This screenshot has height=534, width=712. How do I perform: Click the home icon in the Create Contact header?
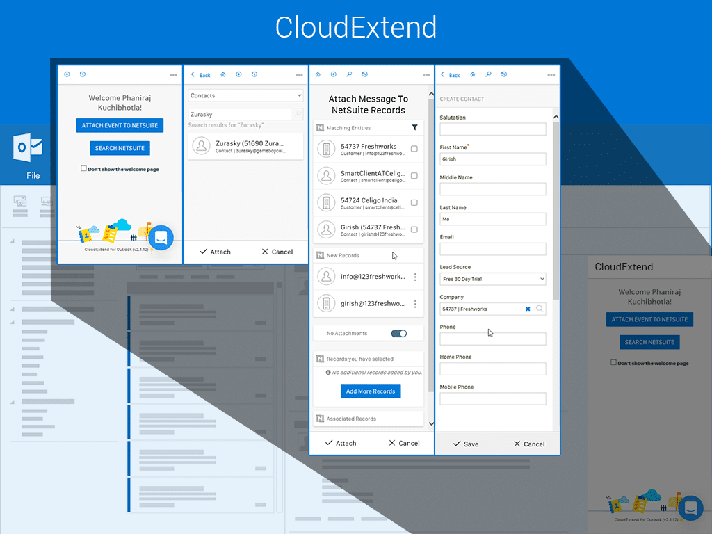(x=473, y=75)
